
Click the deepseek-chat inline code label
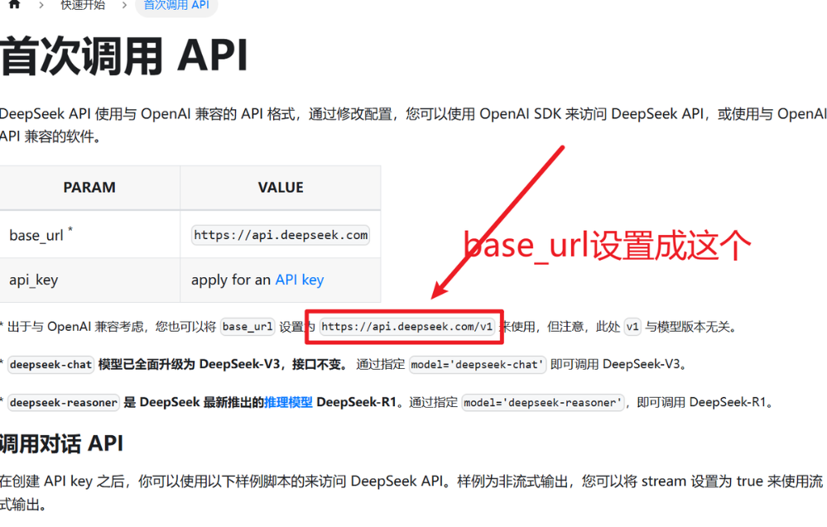coord(50,365)
